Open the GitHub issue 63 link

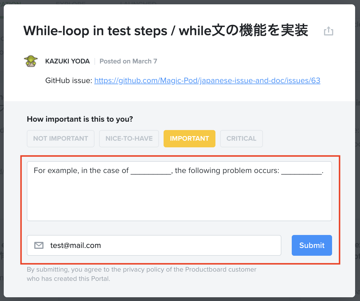[x=207, y=80]
